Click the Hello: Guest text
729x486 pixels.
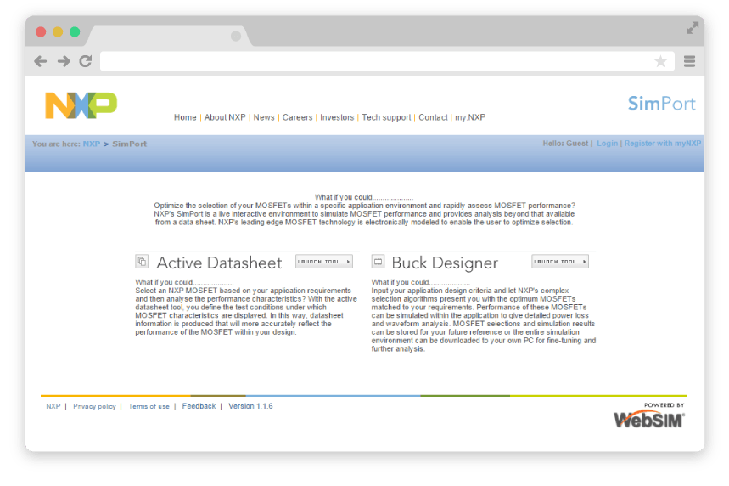point(565,144)
